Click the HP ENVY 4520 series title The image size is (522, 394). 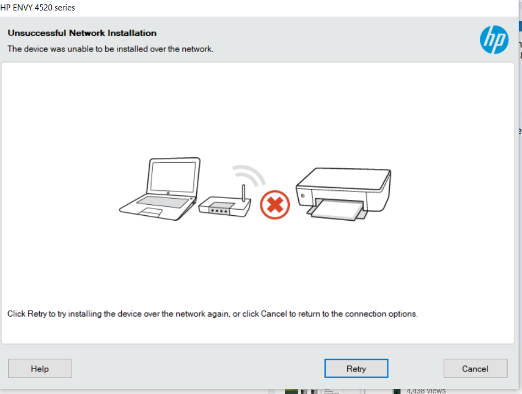[x=37, y=7]
